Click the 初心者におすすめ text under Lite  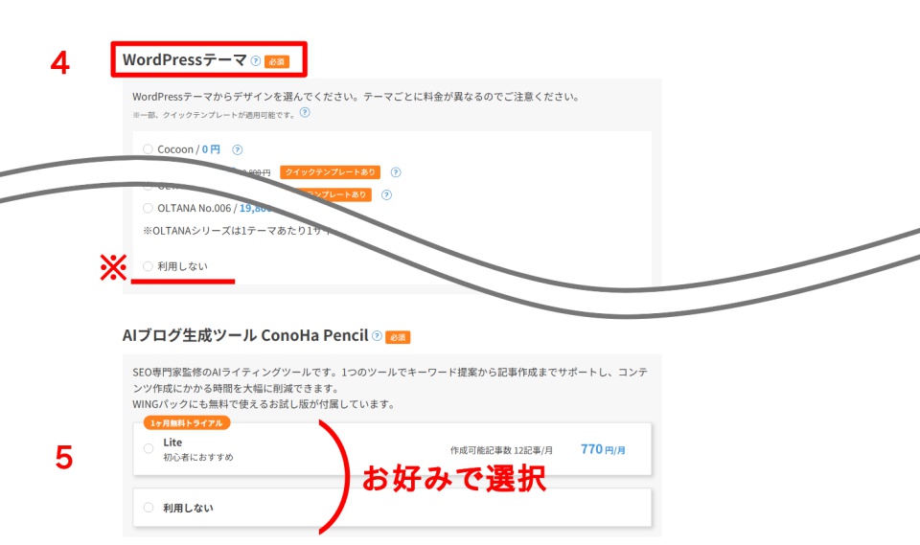click(197, 458)
